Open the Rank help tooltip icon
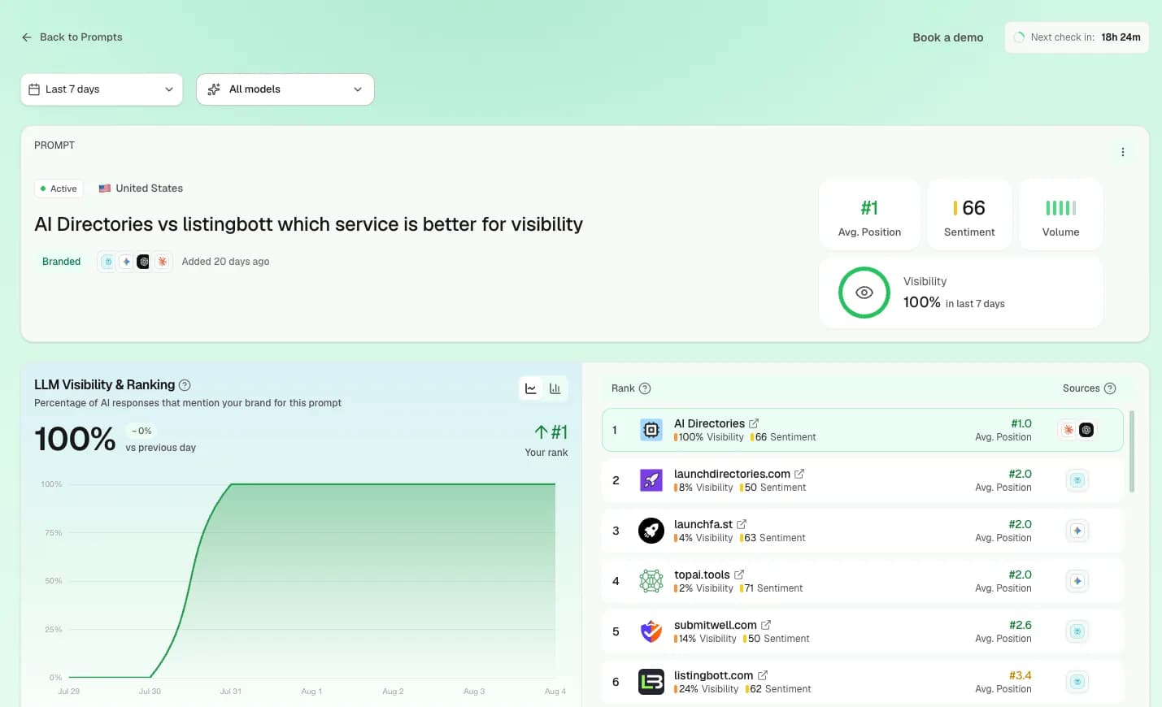This screenshot has width=1162, height=707. [645, 388]
